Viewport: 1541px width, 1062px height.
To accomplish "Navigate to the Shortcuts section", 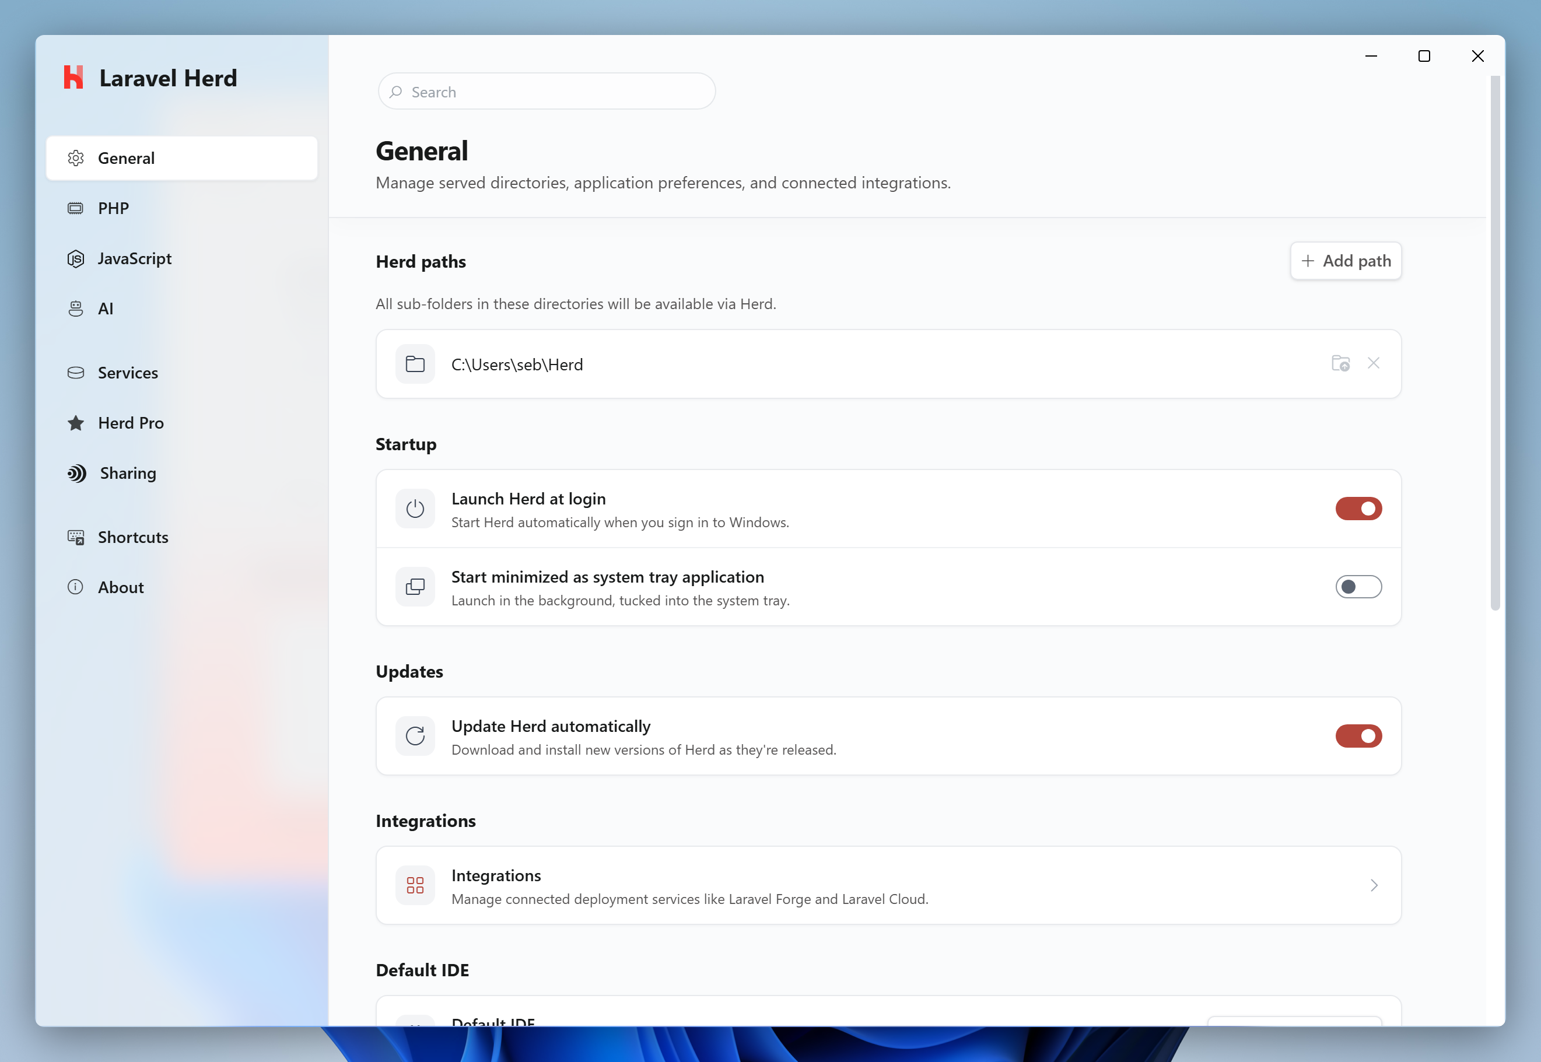I will (181, 538).
